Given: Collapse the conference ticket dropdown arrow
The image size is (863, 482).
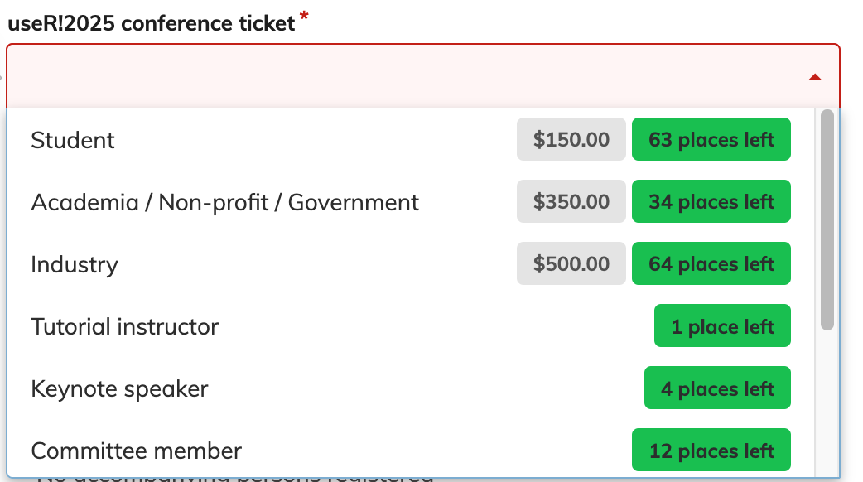Looking at the screenshot, I should 815,78.
